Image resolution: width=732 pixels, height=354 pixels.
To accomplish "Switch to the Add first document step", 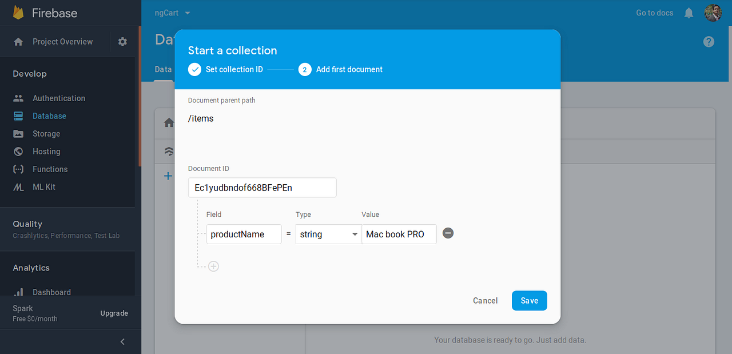I will click(340, 69).
